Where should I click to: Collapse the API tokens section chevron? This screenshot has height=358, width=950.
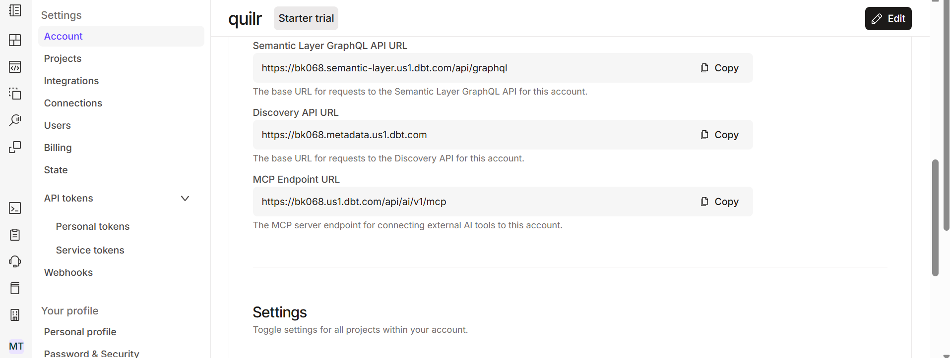185,199
